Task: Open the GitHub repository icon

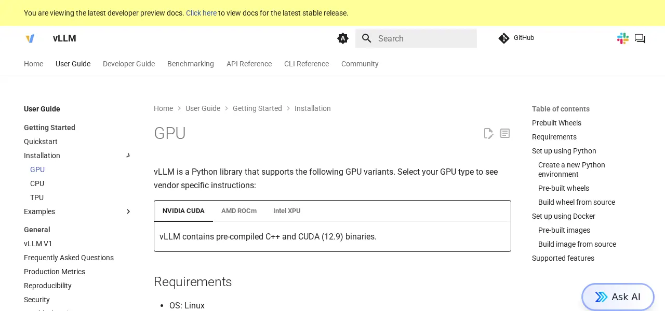Action: coord(504,38)
